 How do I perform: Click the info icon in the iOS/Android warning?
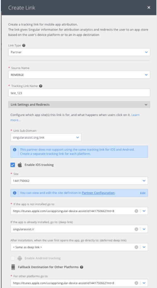15,149
